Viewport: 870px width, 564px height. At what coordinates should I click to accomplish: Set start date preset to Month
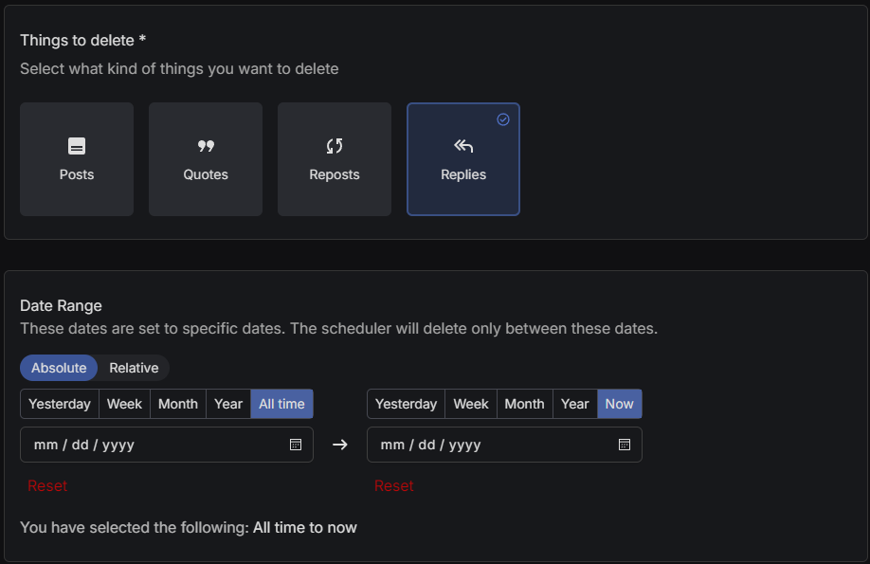click(x=178, y=404)
